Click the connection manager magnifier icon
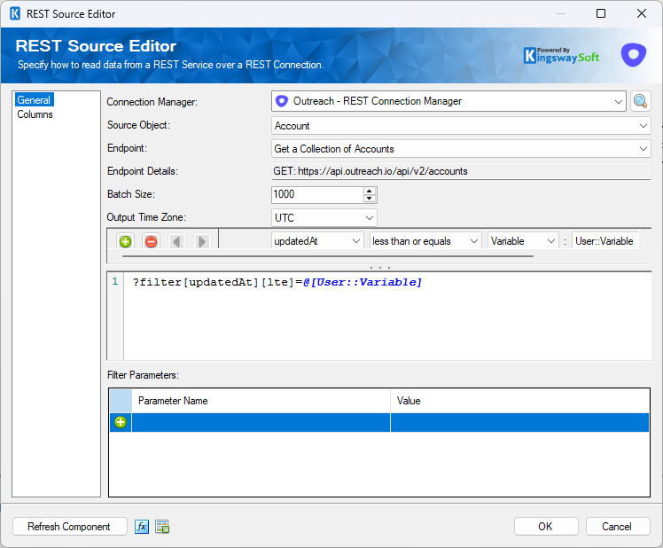The image size is (663, 548). [640, 102]
